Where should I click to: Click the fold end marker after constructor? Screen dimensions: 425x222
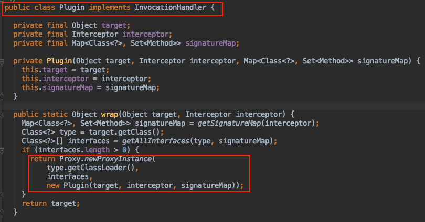point(3,96)
